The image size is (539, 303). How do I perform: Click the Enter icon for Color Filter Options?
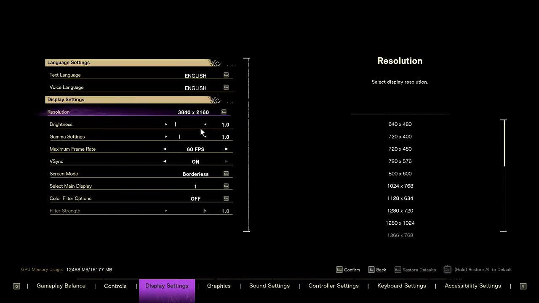point(226,198)
